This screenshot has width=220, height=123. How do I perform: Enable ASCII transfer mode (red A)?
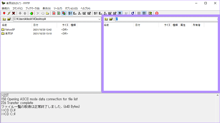[x=54, y=13]
